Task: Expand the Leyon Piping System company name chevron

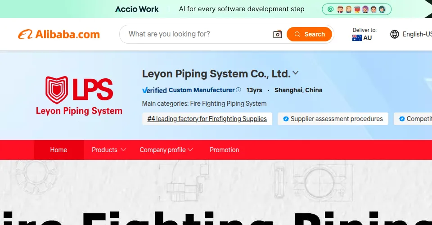Action: click(295, 73)
